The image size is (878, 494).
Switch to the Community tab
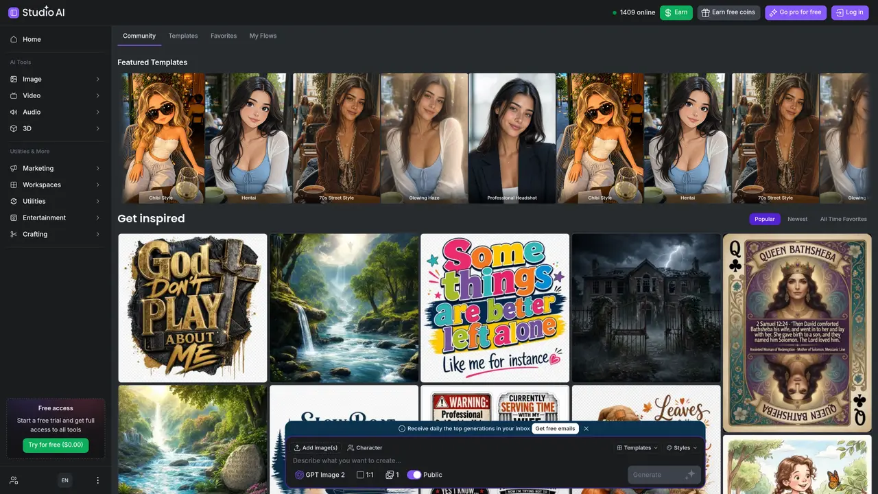coord(139,36)
